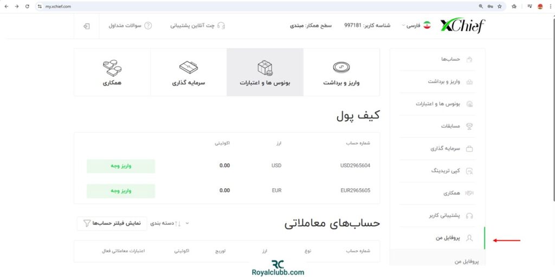
Task: Click the xChief logo
Action: (463, 26)
